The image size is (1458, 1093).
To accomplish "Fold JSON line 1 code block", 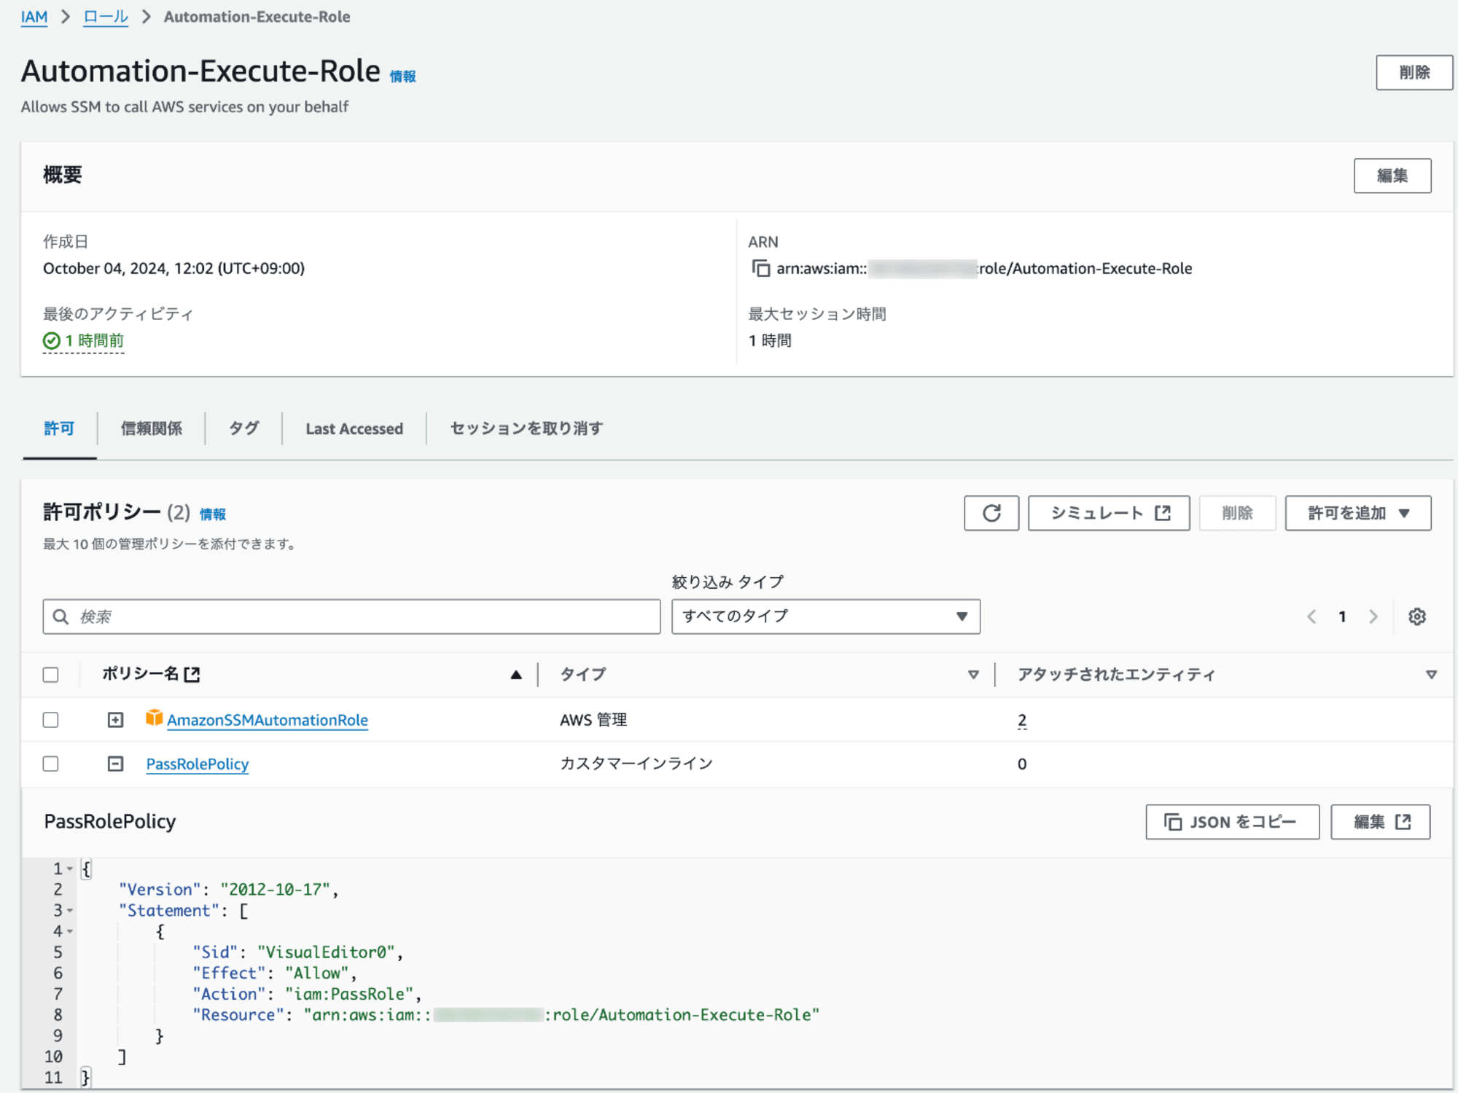I will [x=70, y=869].
